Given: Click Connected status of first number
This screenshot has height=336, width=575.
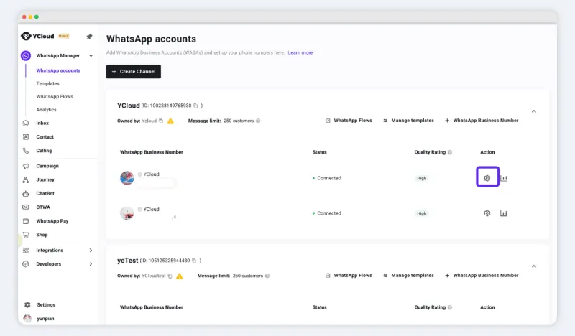Looking at the screenshot, I should [x=327, y=178].
